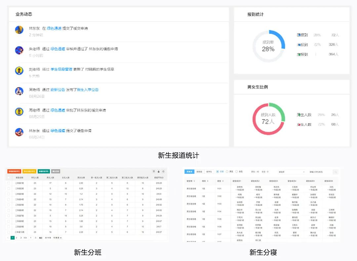Go to previous page in class table pagination
Viewport: 357px width, 261px height.
(x=8, y=238)
